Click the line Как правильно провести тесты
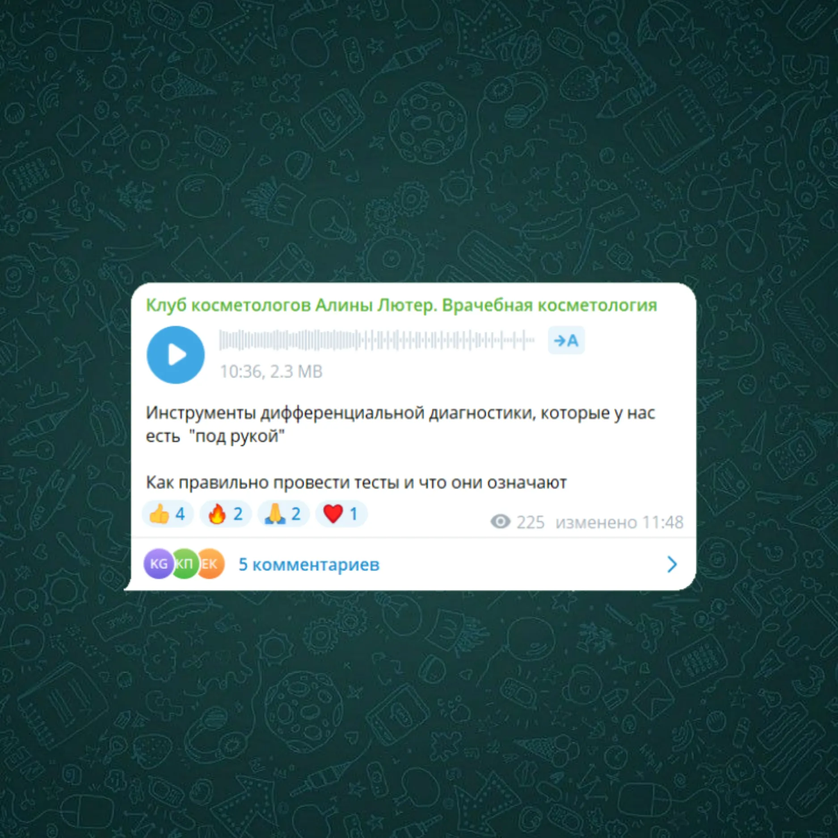The width and height of the screenshot is (838, 838). click(356, 483)
